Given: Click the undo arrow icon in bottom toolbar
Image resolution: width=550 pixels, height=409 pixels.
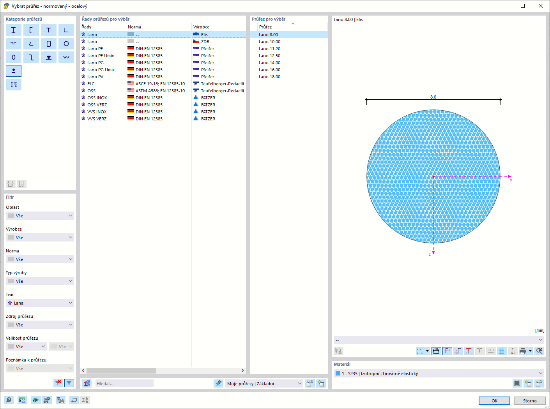Looking at the screenshot, I should pyautogui.click(x=74, y=400).
